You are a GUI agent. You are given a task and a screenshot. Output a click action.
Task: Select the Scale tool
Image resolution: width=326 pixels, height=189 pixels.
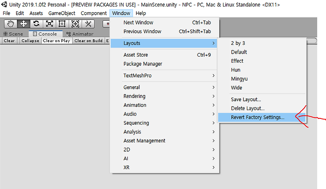[x=49, y=24]
